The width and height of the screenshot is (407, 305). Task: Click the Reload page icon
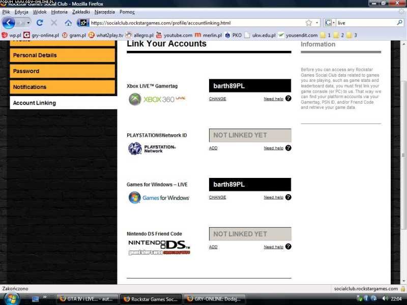pos(40,23)
